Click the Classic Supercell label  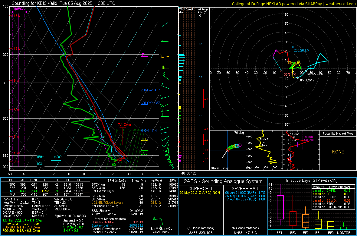[x=309, y=138]
